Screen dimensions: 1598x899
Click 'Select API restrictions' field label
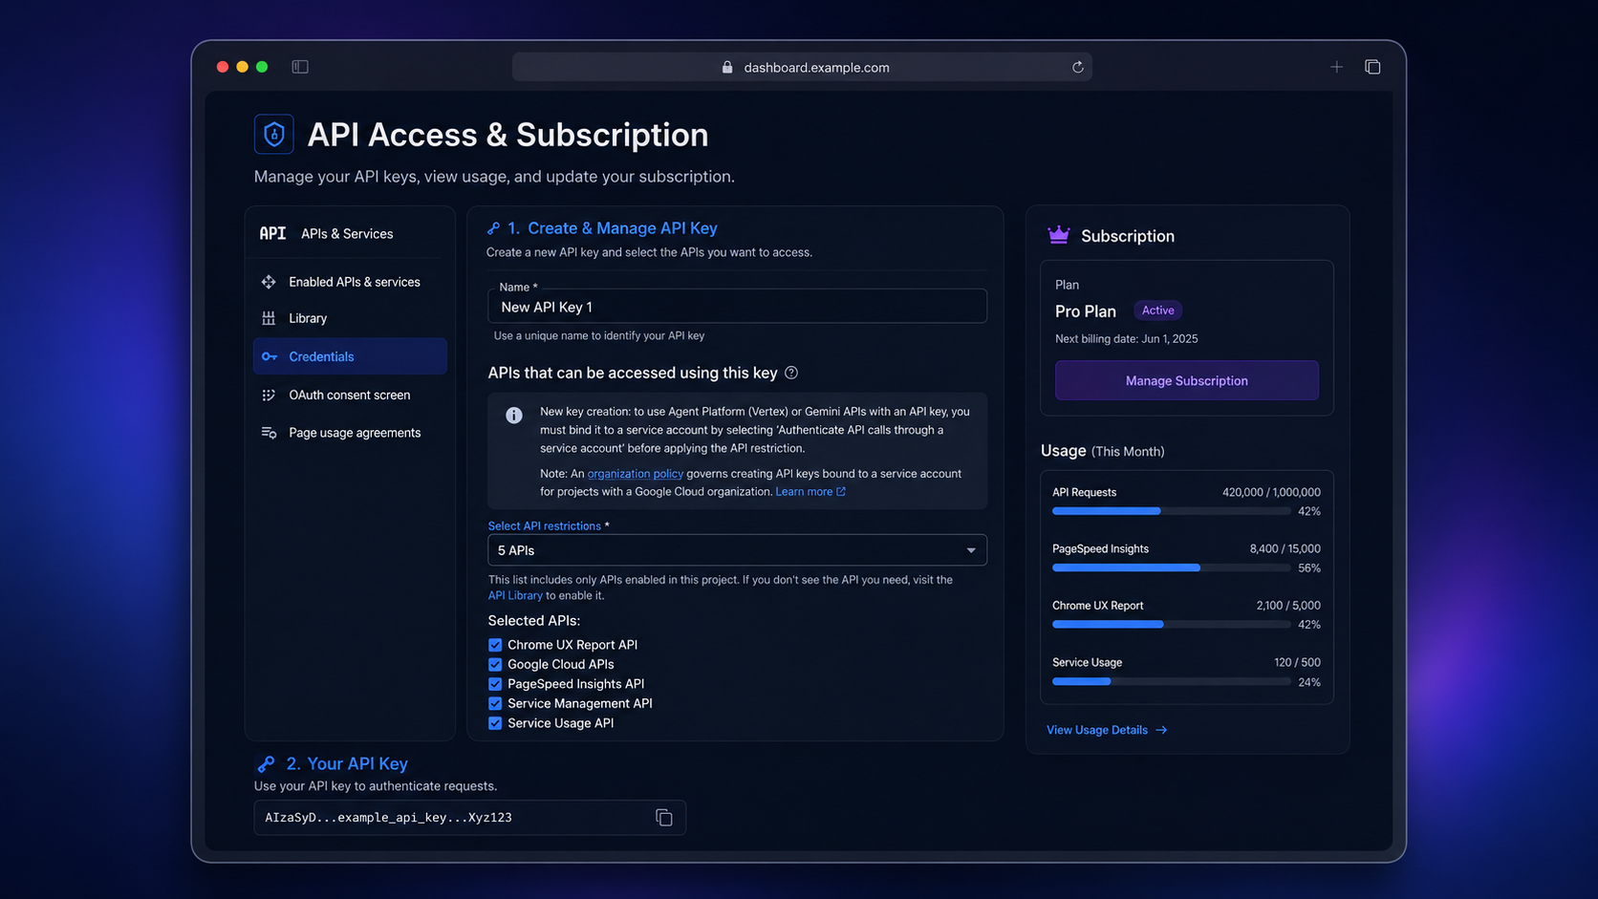click(544, 526)
